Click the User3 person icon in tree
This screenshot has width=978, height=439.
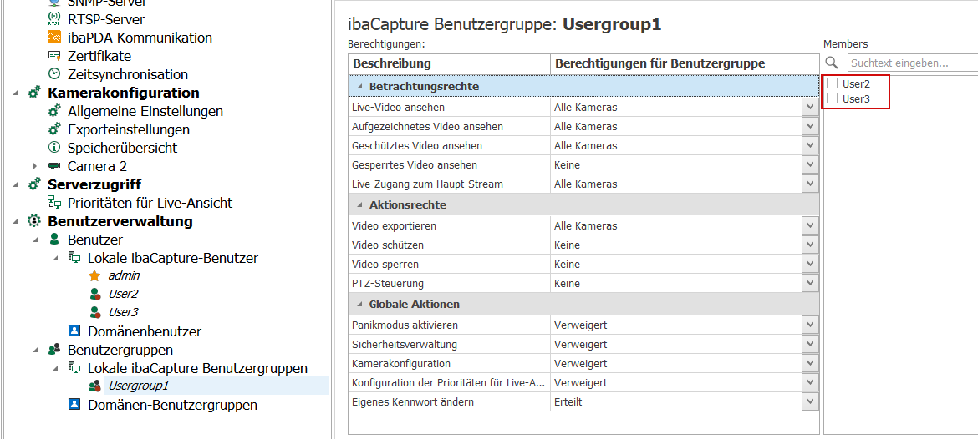94,312
